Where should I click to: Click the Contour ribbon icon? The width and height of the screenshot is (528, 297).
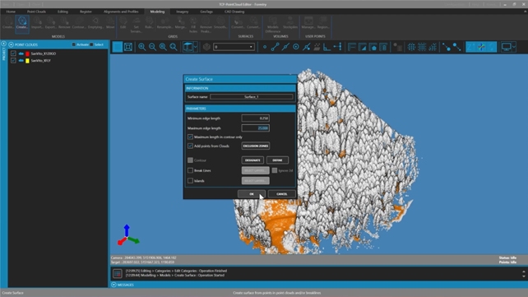pos(79,23)
